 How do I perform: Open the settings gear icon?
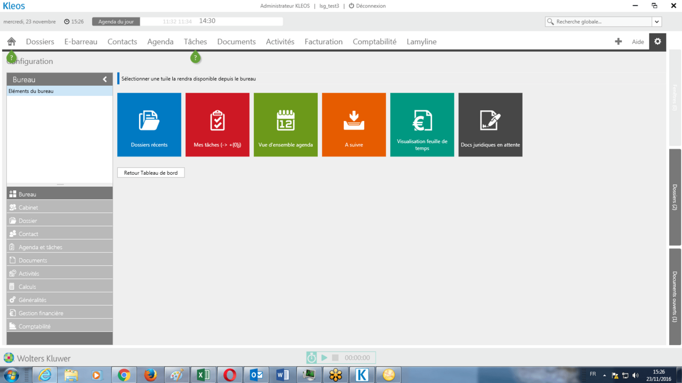pyautogui.click(x=657, y=42)
